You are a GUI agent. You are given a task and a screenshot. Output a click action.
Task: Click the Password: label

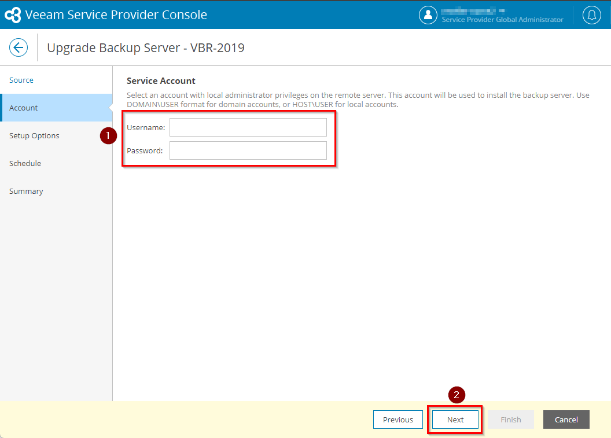pos(145,150)
